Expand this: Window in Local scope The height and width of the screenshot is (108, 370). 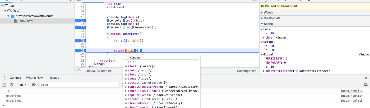[264, 37]
